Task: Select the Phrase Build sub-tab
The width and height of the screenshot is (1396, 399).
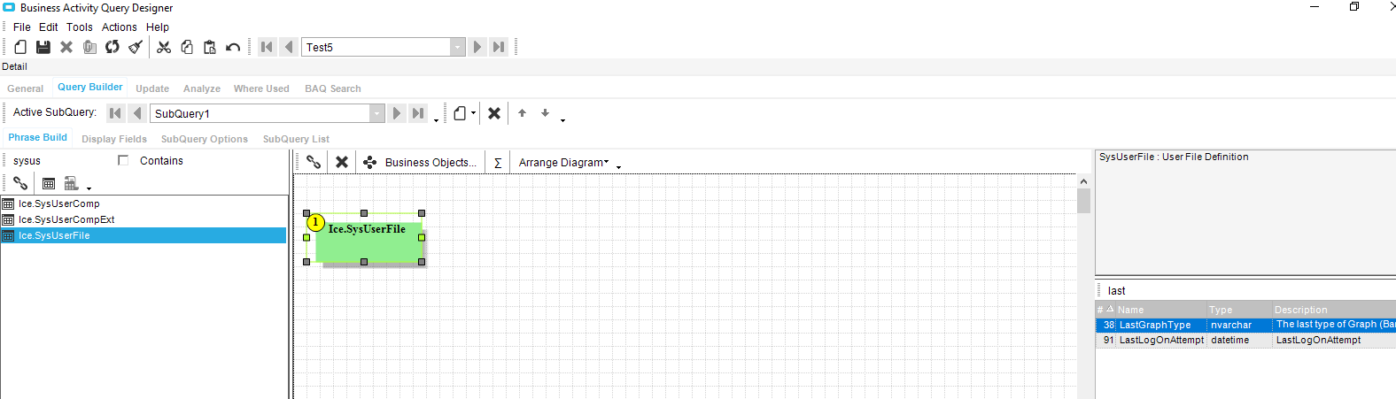Action: point(38,137)
